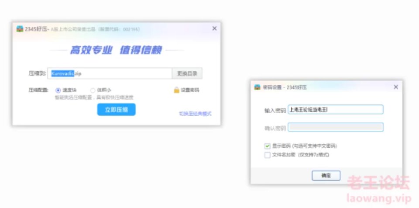
Task: Open the 设置密码 password link
Action: (190, 90)
